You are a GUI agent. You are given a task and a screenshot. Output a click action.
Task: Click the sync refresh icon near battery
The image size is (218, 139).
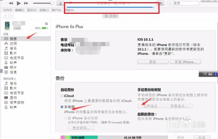tap(47, 24)
